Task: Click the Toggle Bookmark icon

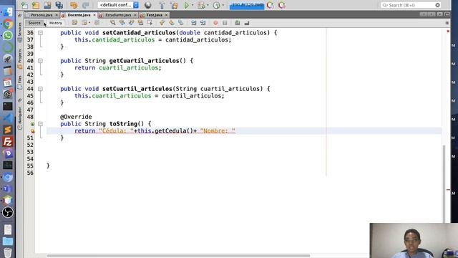Action: click(181, 23)
